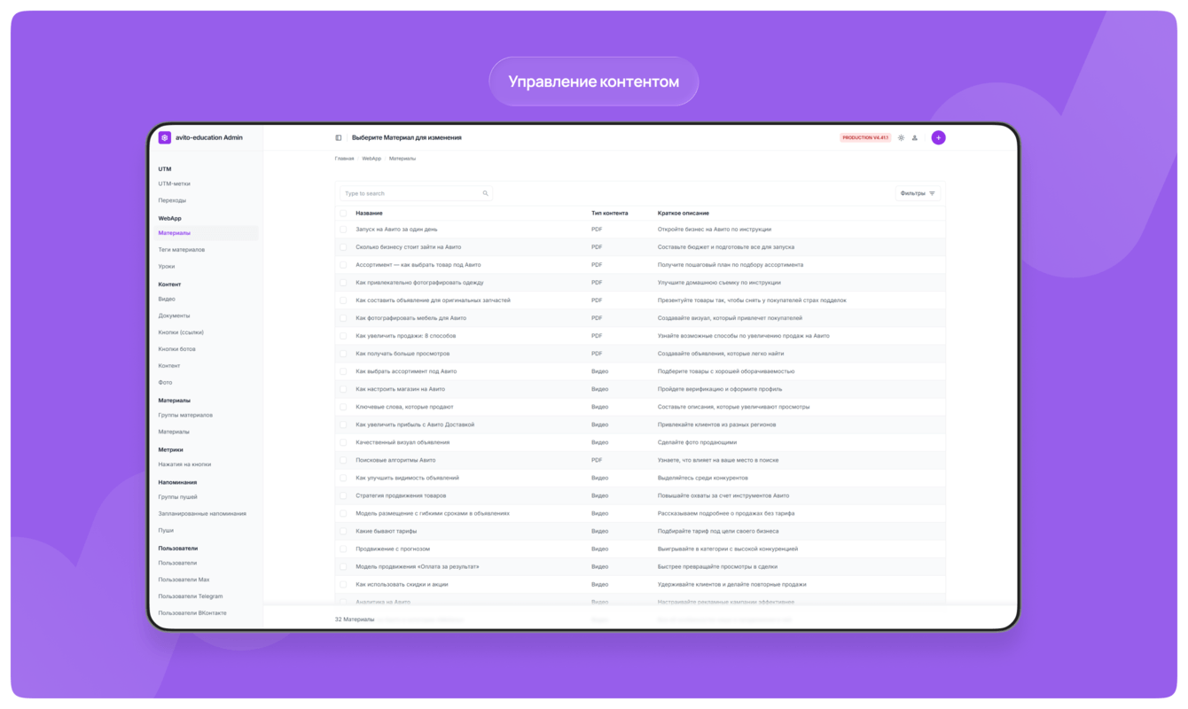Go to Теги материалов in sidebar
This screenshot has height=709, width=1188.
coord(182,250)
